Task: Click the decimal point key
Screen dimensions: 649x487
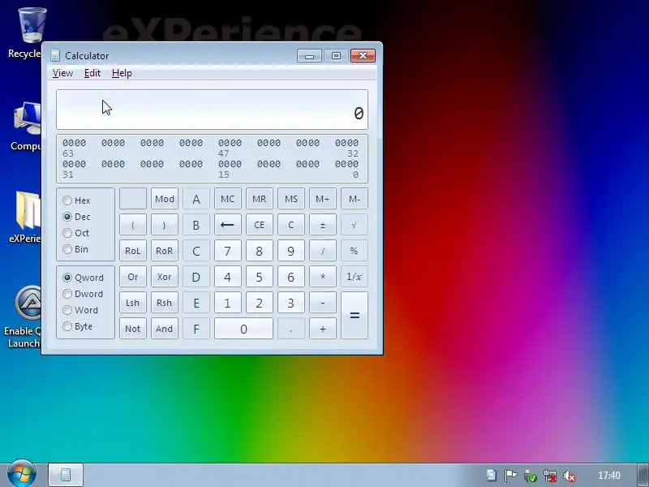Action: coord(291,329)
